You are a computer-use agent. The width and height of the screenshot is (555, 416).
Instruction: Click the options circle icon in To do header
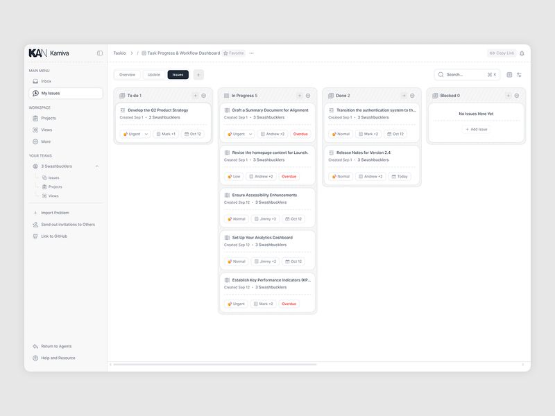pos(203,96)
